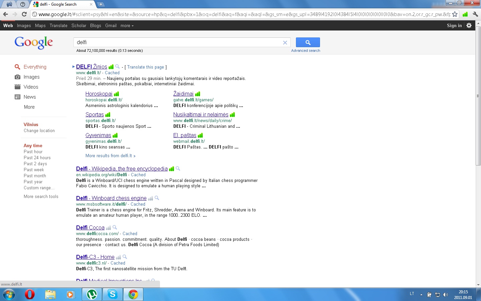Open Opera from the taskbar
Image resolution: width=481 pixels, height=301 pixels.
pyautogui.click(x=30, y=295)
